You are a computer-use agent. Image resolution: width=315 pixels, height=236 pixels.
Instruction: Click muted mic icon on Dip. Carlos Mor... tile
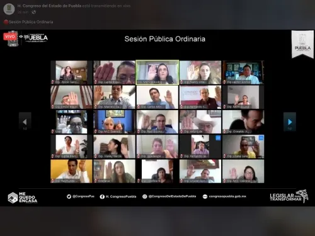click(x=139, y=107)
